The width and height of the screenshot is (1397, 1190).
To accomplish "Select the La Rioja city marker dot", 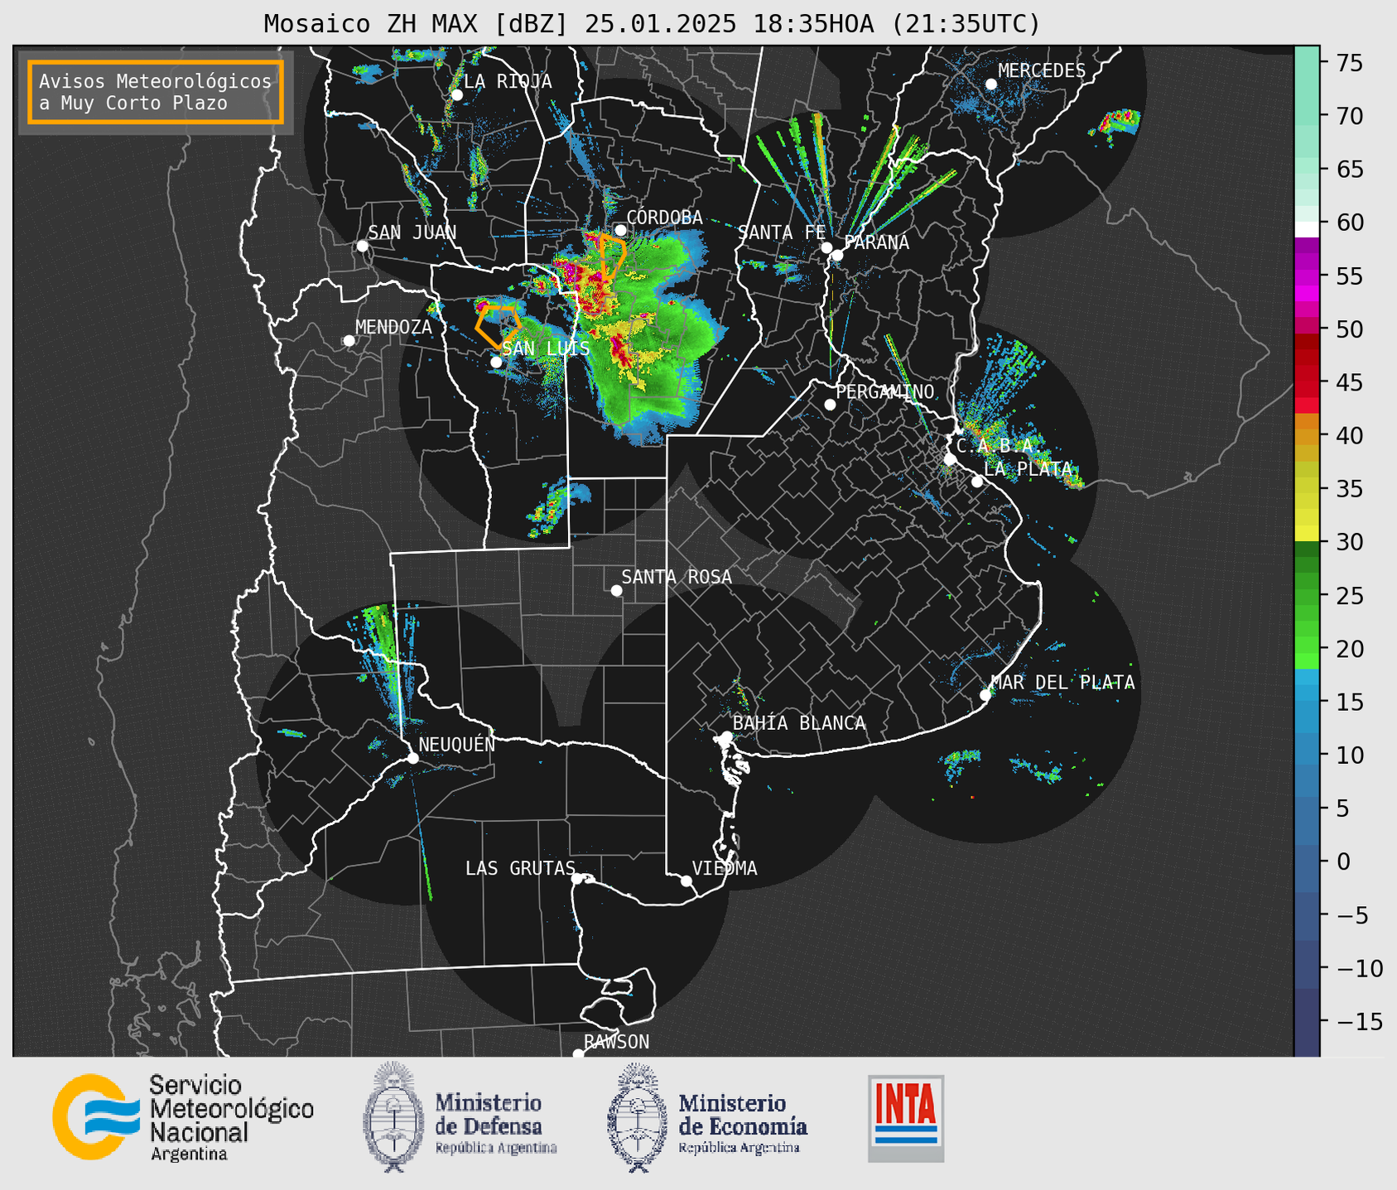I will tap(457, 95).
